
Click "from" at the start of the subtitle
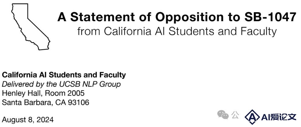(x=88, y=31)
